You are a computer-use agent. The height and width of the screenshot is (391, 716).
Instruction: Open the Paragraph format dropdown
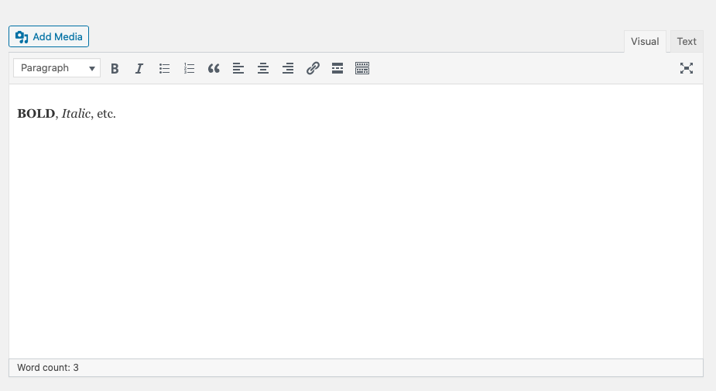click(57, 68)
